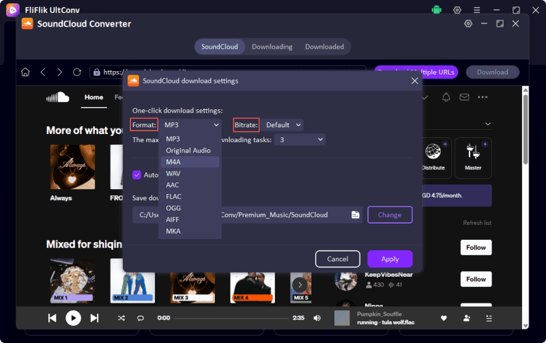Follow artist icon in player bar
The width and height of the screenshot is (546, 343).
click(x=467, y=318)
